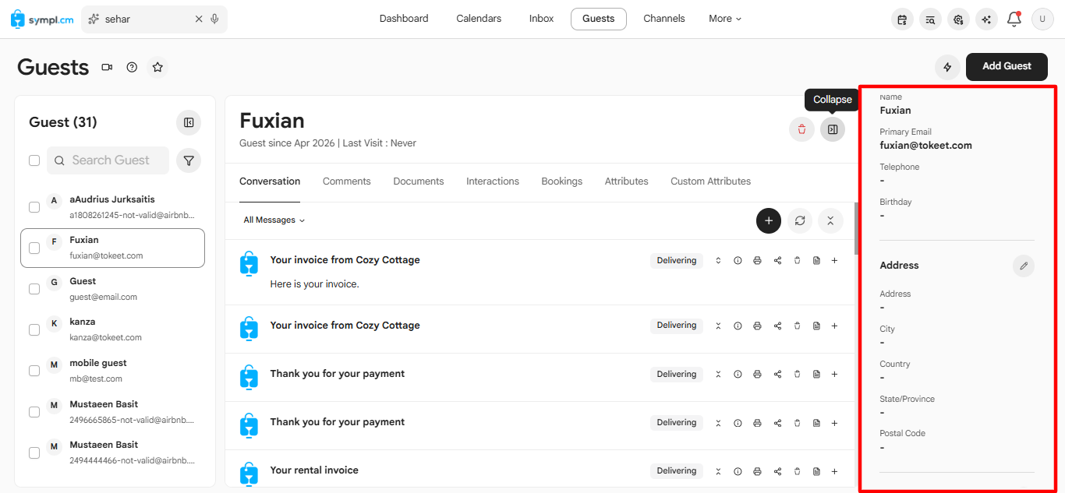Edit the Address section with pencil
This screenshot has height=493, width=1065.
(x=1024, y=266)
